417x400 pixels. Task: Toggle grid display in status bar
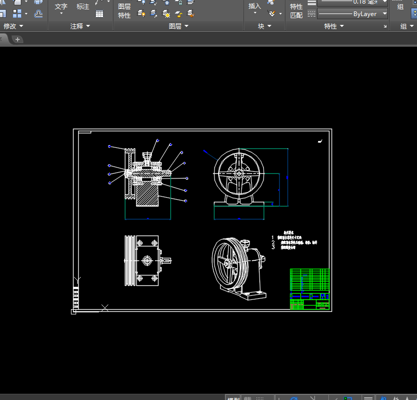248,398
